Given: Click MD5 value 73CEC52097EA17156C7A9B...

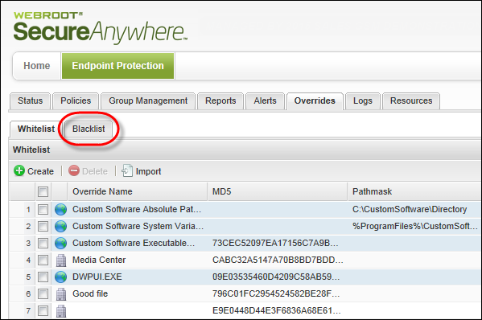Looking at the screenshot, I should [x=275, y=244].
